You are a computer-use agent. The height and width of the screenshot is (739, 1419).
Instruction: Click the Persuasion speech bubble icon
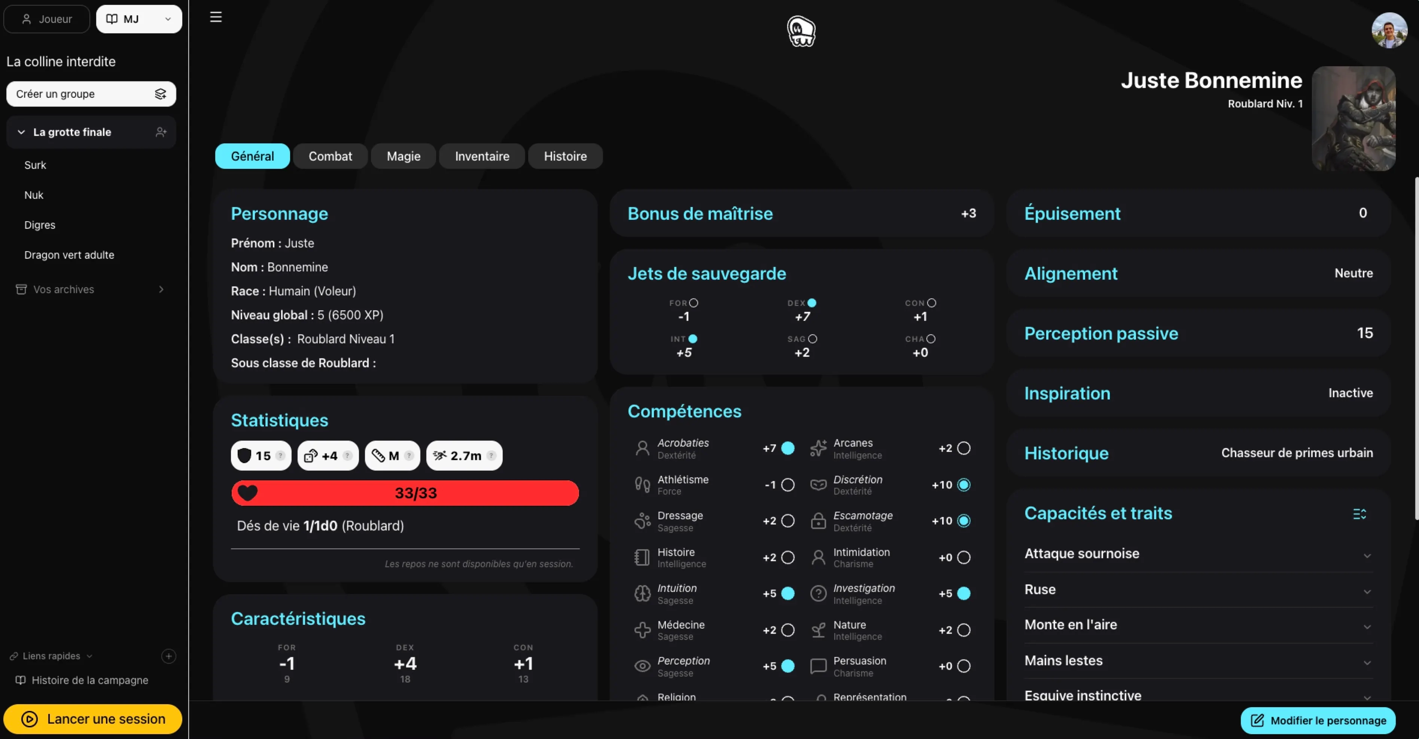[x=819, y=666]
